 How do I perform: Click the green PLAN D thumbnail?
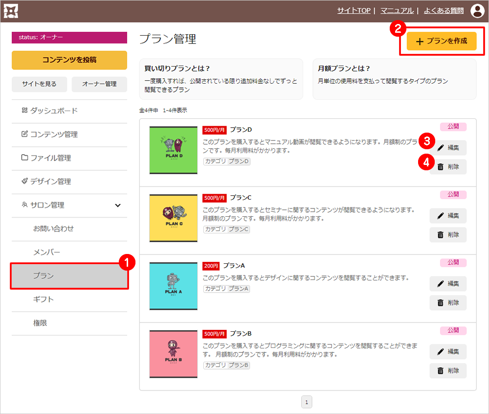173,150
